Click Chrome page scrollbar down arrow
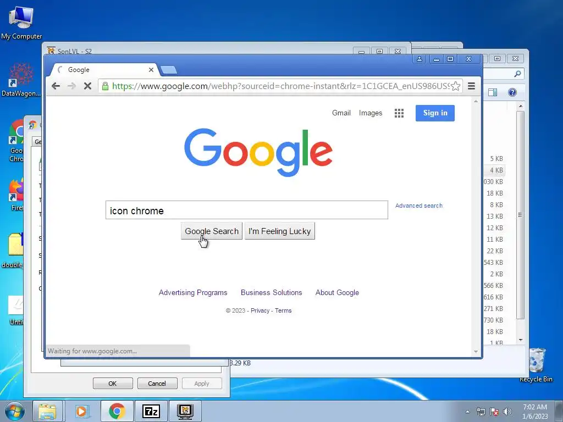 tap(476, 352)
